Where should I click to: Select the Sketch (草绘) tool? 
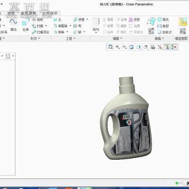pos(14,25)
